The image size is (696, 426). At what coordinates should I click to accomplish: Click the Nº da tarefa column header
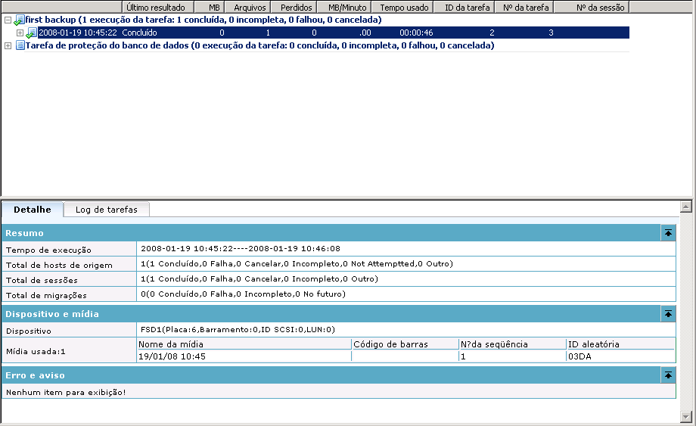click(525, 7)
